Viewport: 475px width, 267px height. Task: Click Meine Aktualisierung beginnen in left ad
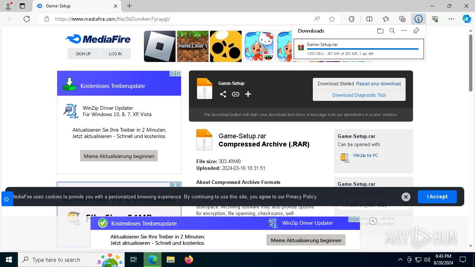[x=119, y=156]
